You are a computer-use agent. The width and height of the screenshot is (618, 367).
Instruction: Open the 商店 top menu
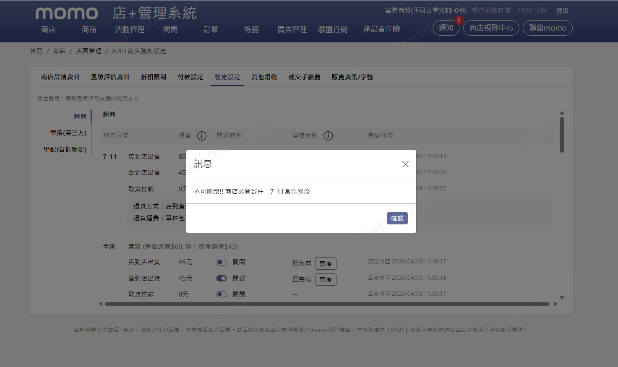pos(48,29)
